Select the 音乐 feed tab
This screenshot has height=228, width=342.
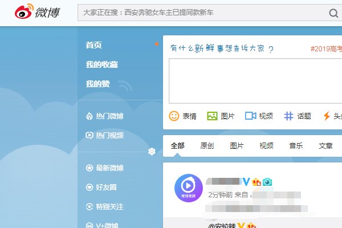[x=296, y=145]
